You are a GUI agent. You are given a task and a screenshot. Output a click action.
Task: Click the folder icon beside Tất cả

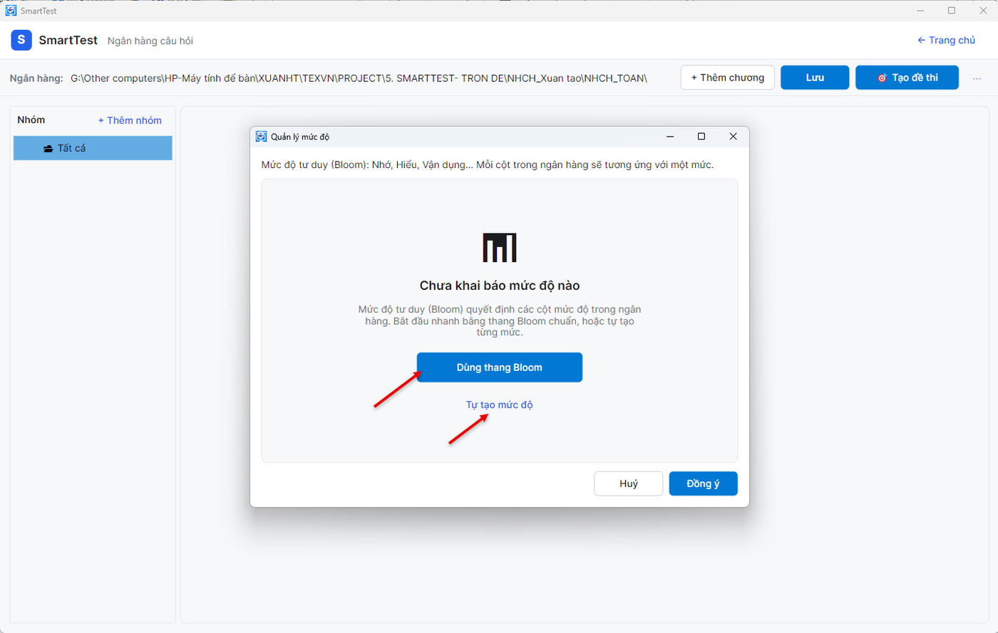[48, 149]
